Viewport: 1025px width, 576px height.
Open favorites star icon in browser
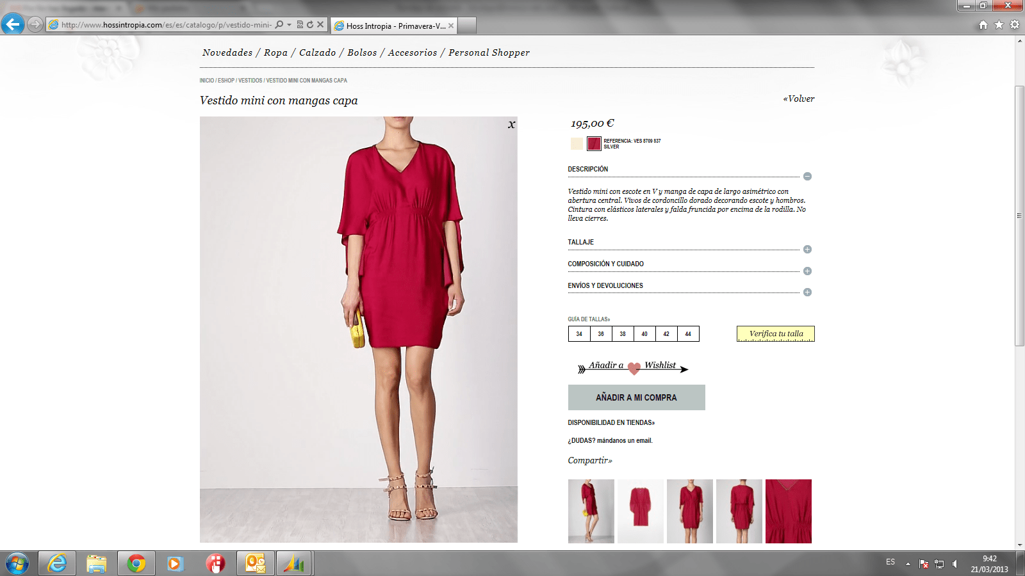pos(999,25)
